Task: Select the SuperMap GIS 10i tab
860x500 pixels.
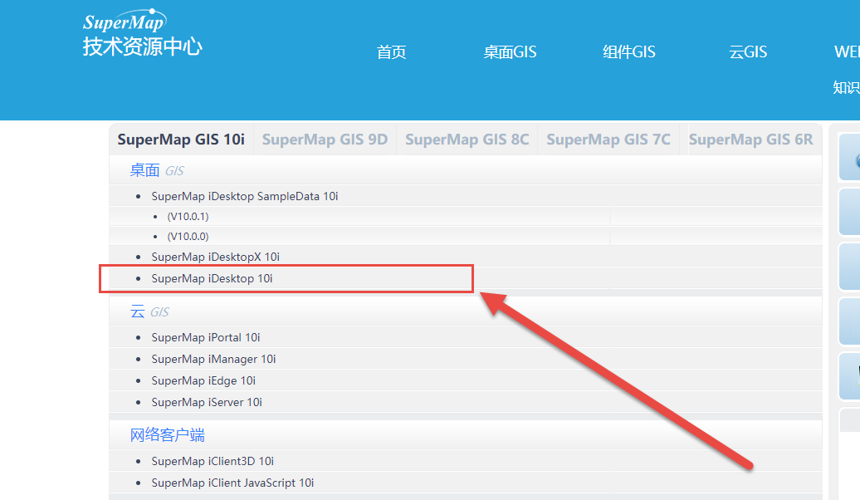Action: point(181,140)
